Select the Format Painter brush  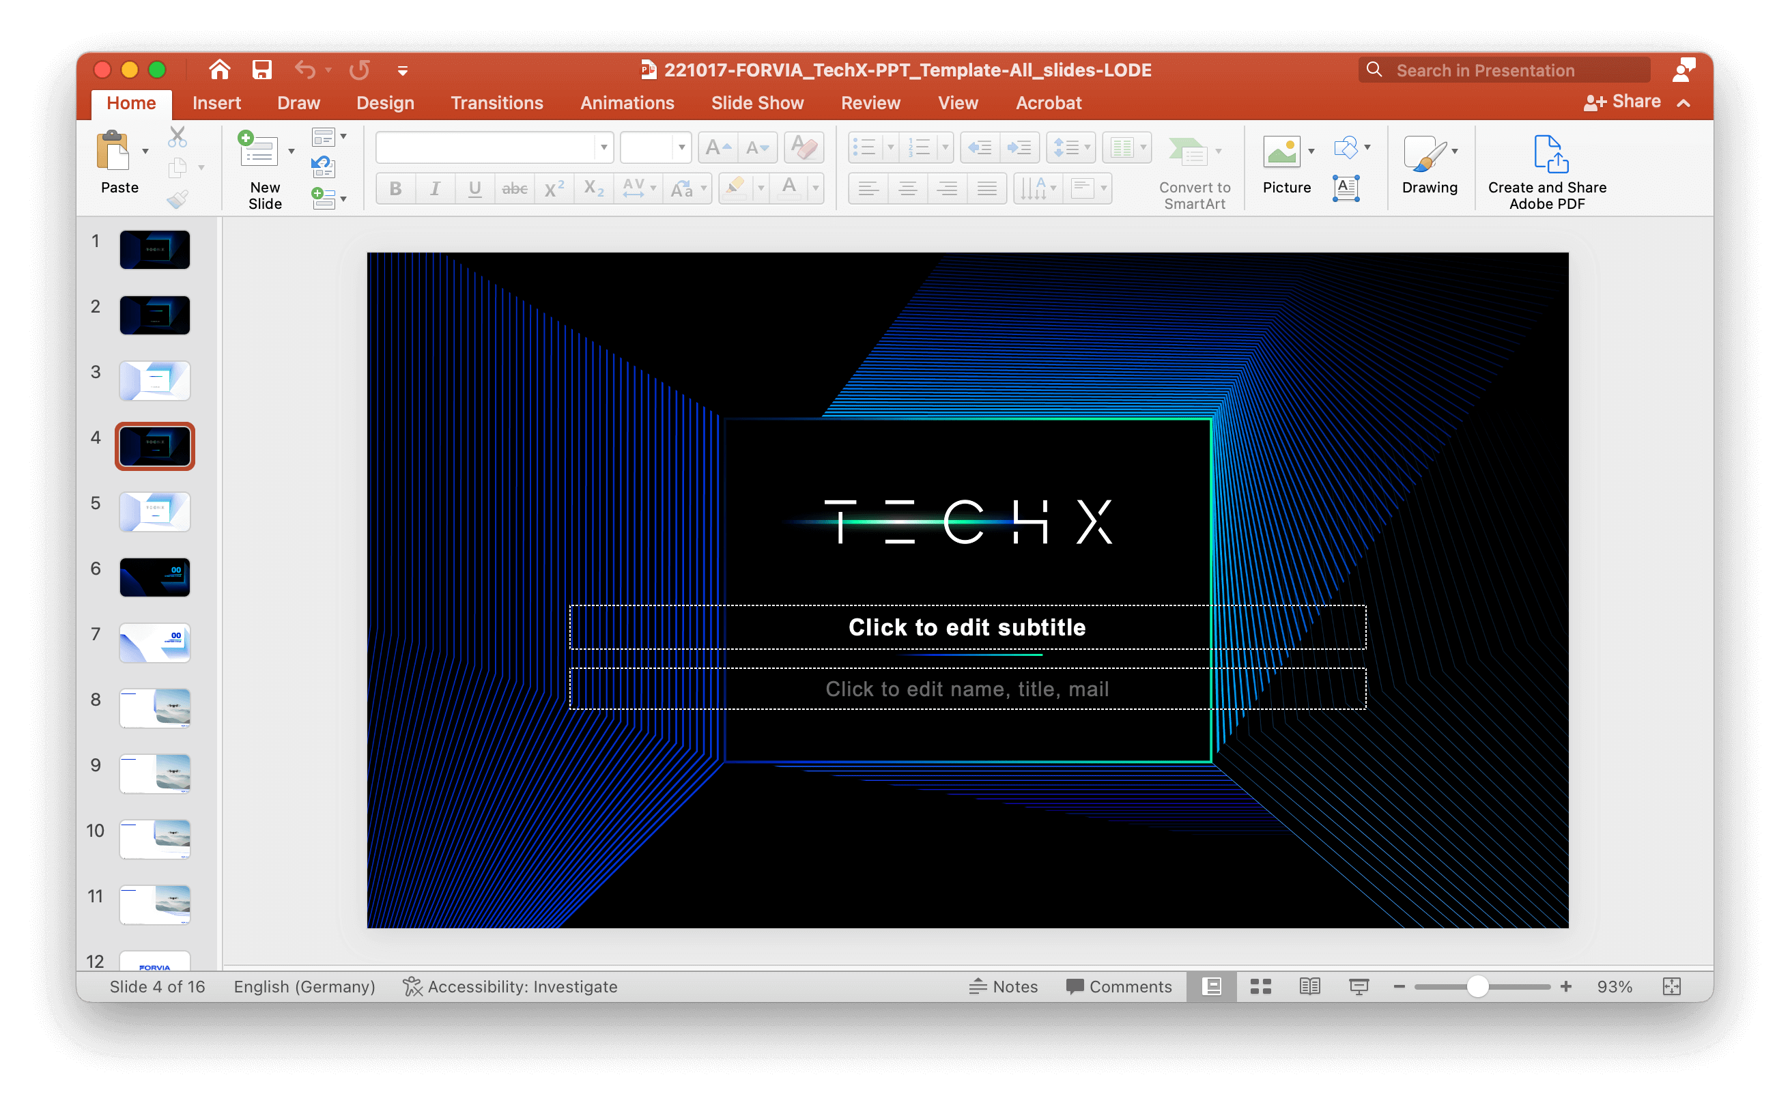click(x=177, y=199)
